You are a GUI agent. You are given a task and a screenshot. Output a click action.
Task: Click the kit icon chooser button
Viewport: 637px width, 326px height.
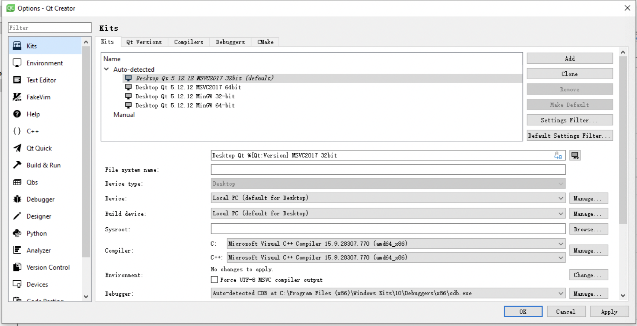tap(575, 155)
